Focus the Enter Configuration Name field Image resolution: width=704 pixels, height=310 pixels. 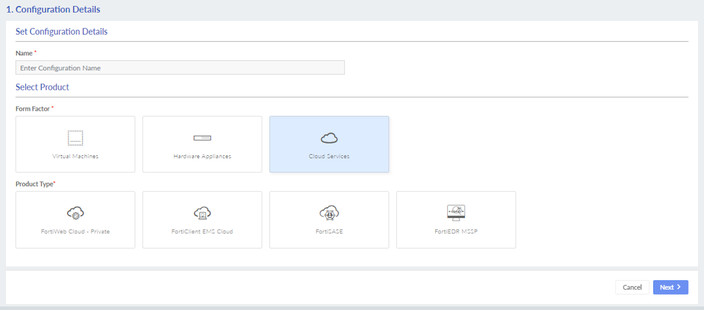[180, 68]
